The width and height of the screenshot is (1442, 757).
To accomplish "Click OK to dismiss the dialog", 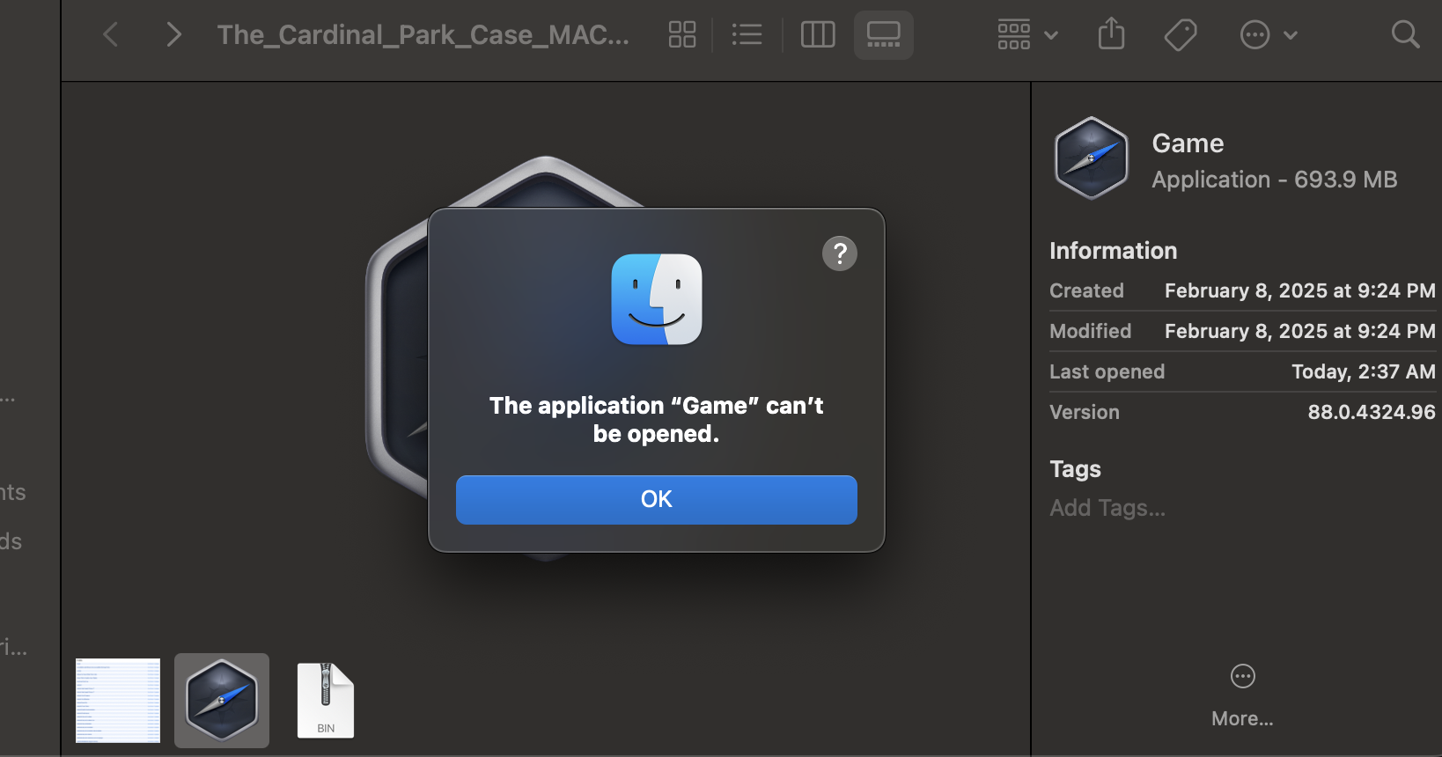I will [657, 500].
